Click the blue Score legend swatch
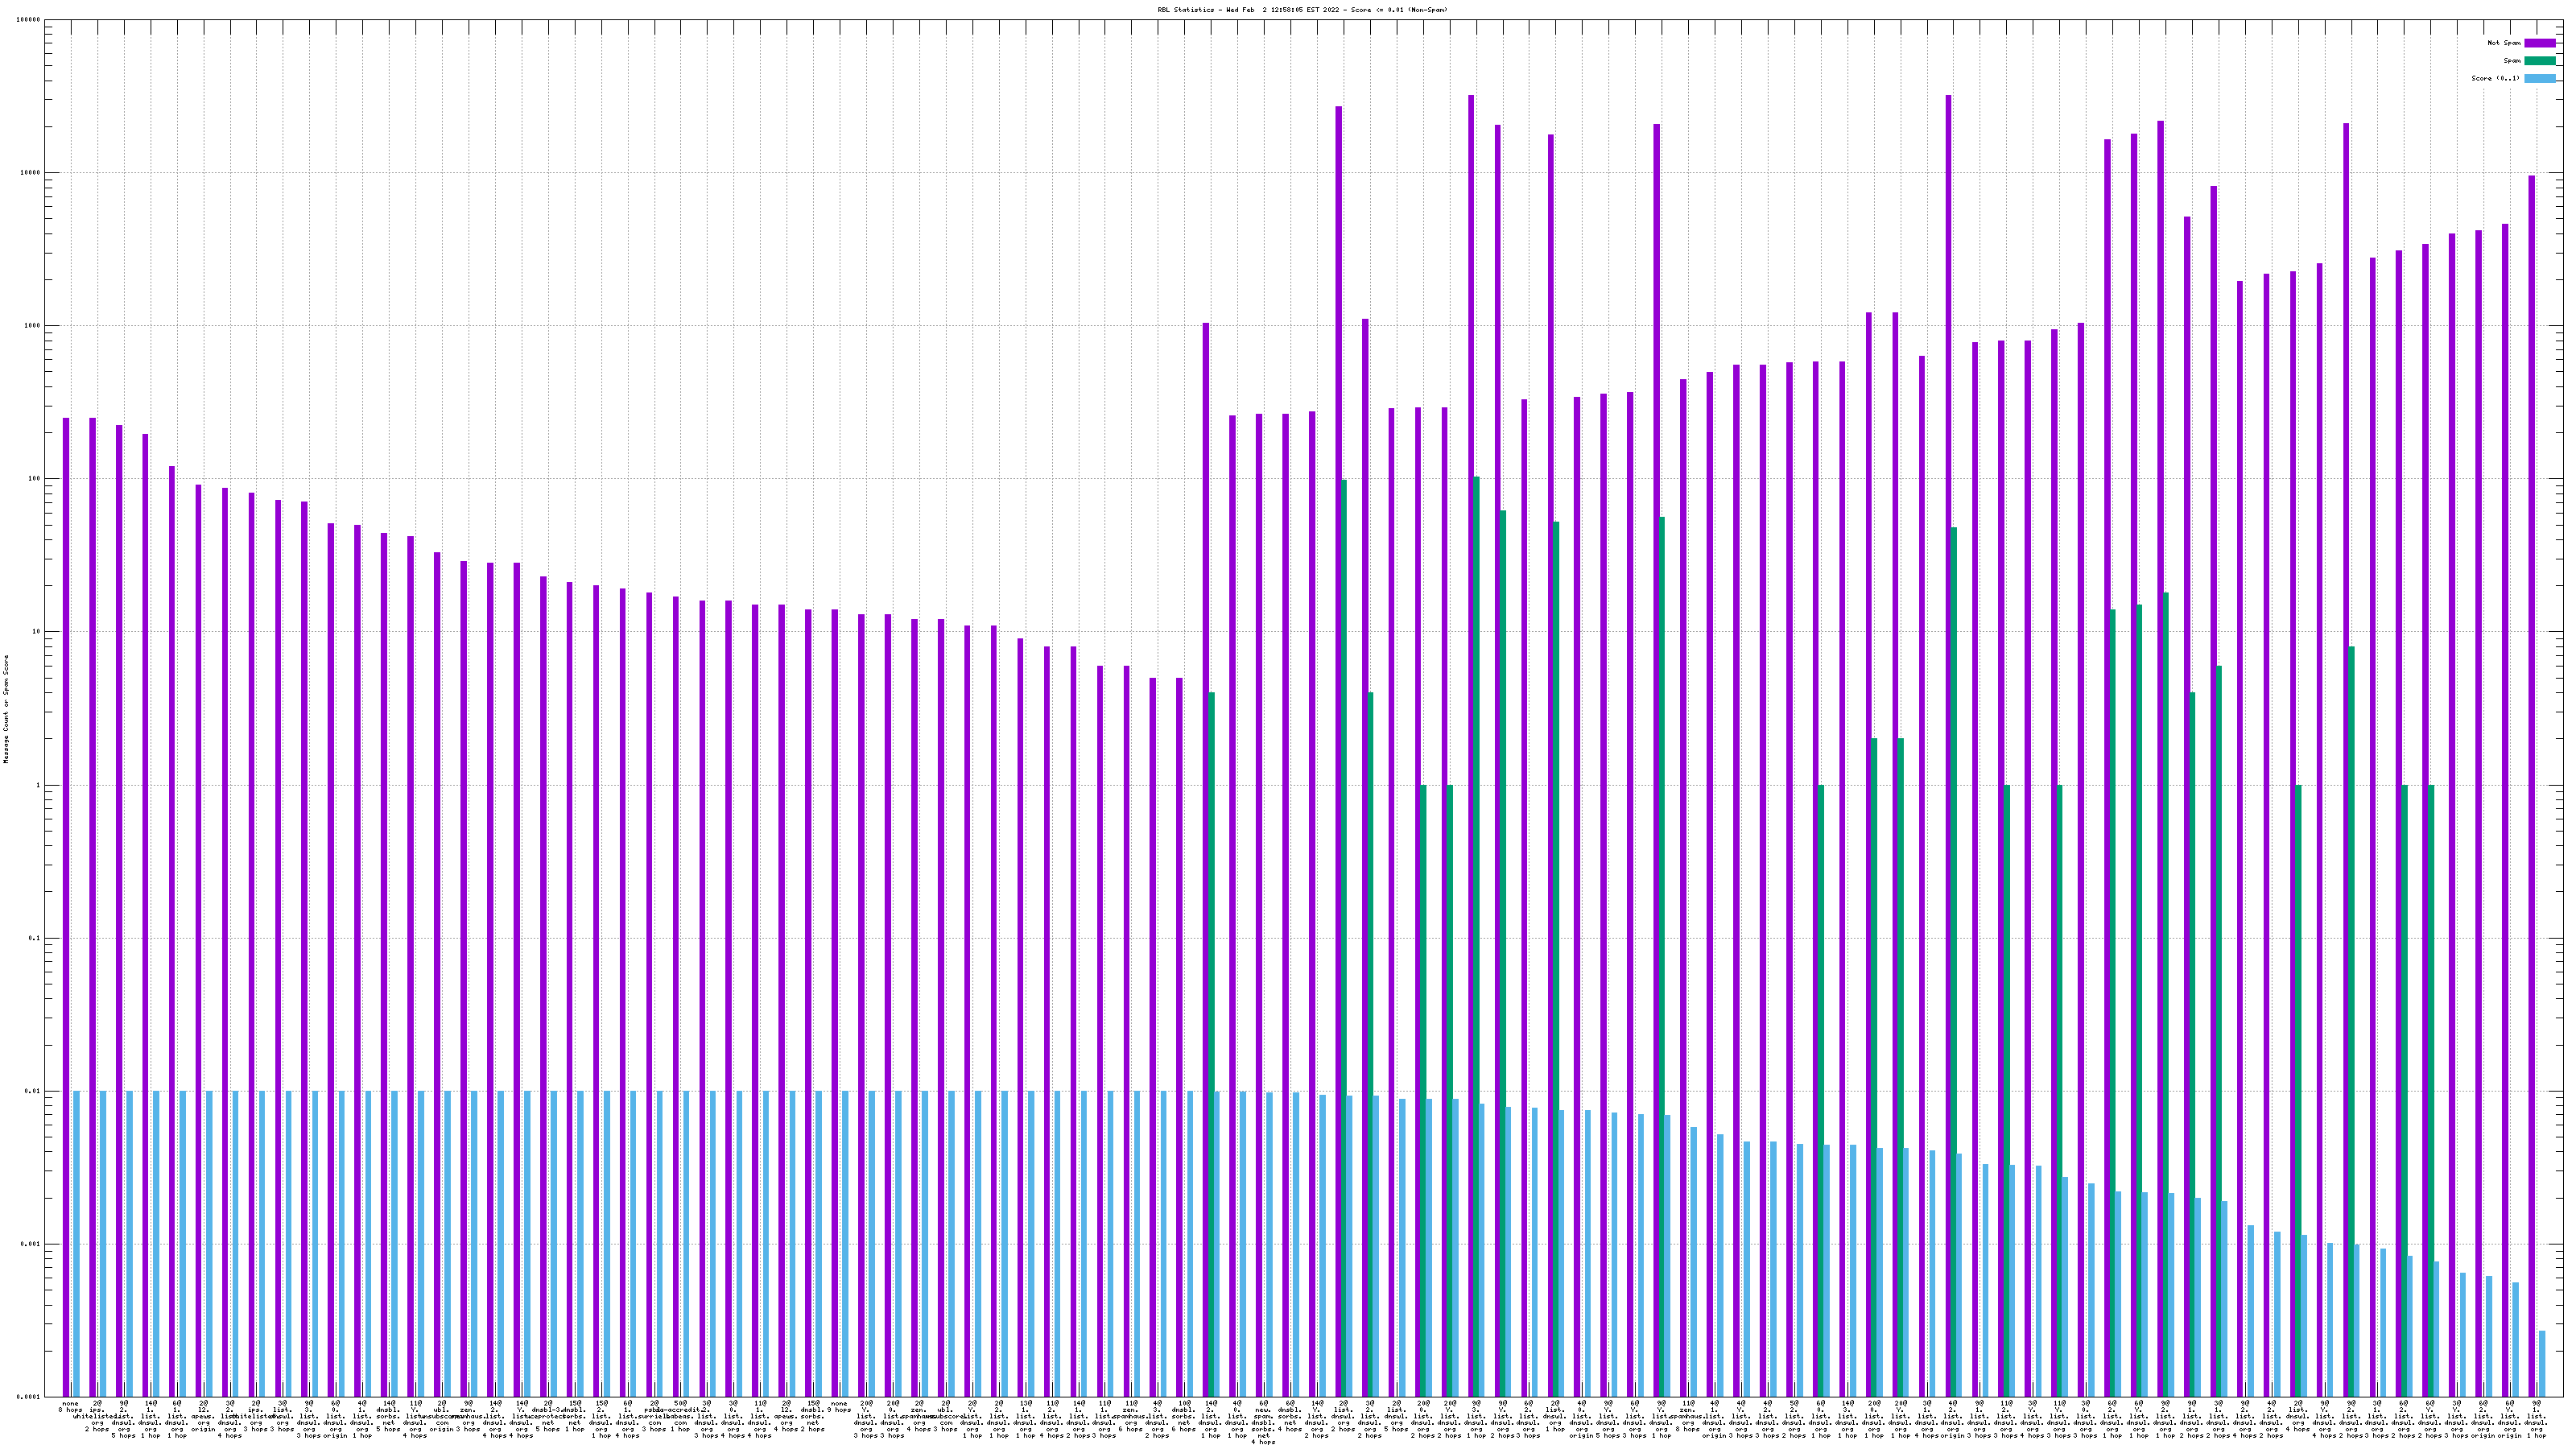Screen dimensions: 2576x1449 [x=2540, y=78]
